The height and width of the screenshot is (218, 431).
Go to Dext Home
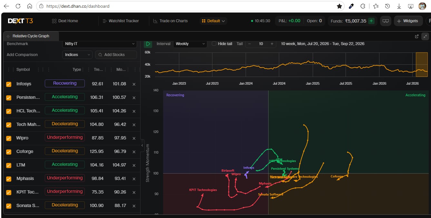[65, 21]
